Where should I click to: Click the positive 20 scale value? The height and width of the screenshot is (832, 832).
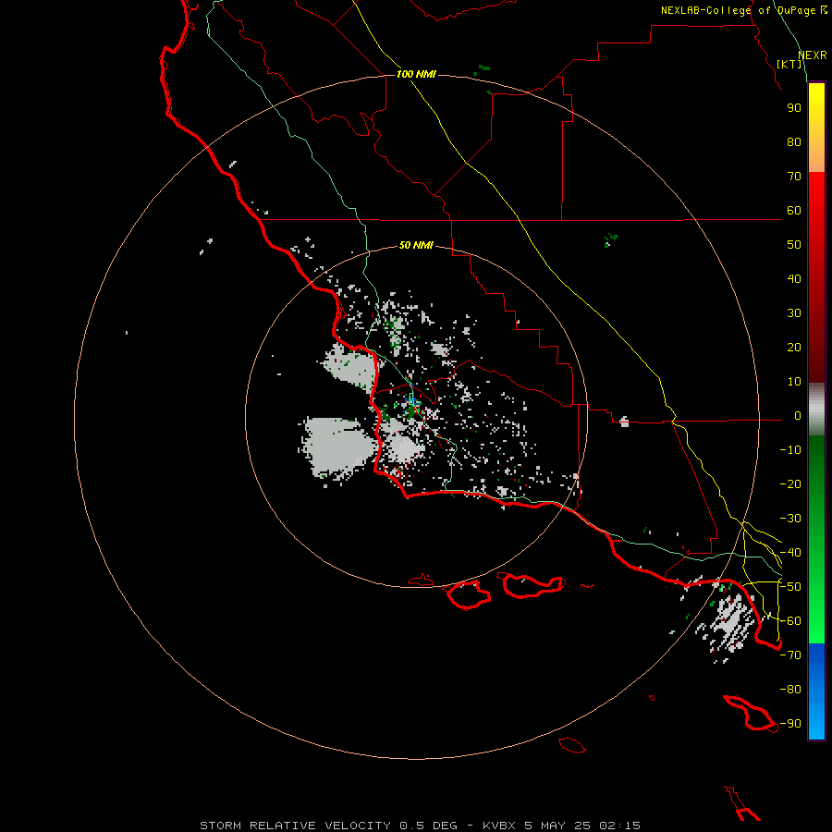[x=794, y=347]
